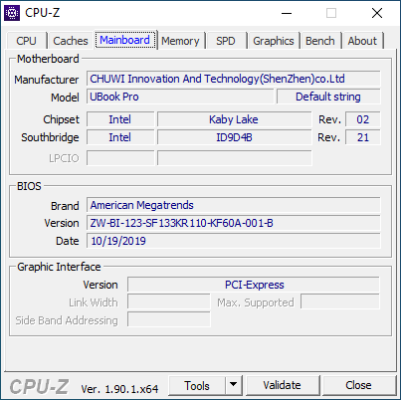The image size is (401, 400).
Task: Open the Caches tab
Action: [71, 41]
